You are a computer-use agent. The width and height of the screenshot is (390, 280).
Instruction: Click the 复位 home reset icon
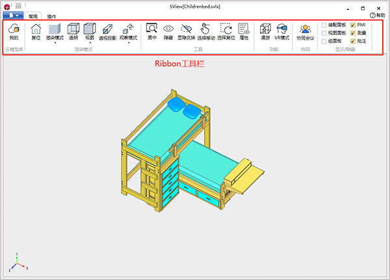pos(36,32)
